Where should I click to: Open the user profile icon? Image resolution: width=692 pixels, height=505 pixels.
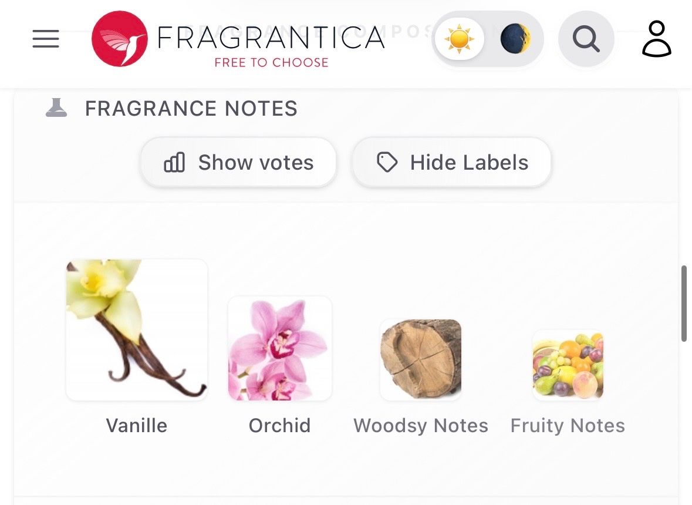coord(657,39)
